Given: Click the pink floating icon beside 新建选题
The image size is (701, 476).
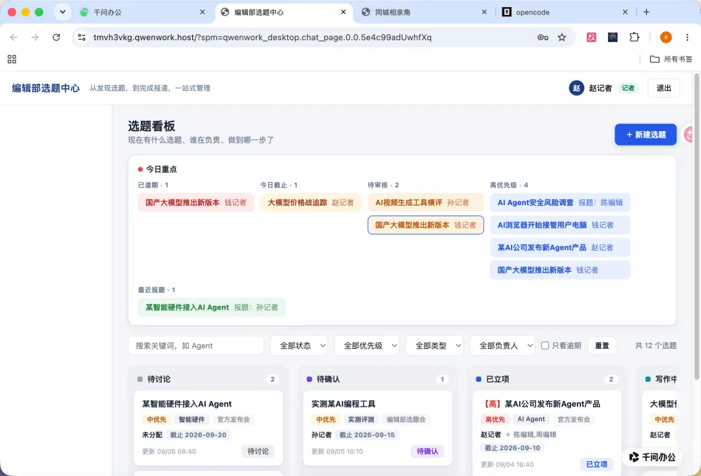Looking at the screenshot, I should [x=690, y=134].
